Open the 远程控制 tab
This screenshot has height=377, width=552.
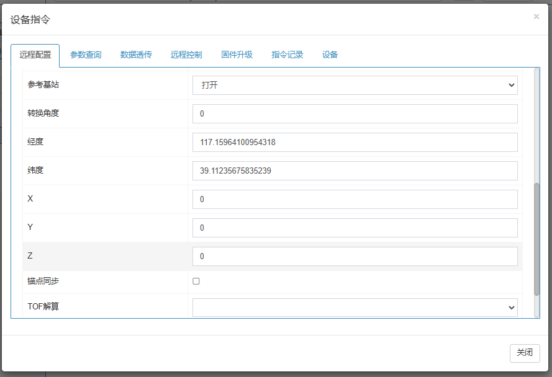click(x=186, y=55)
